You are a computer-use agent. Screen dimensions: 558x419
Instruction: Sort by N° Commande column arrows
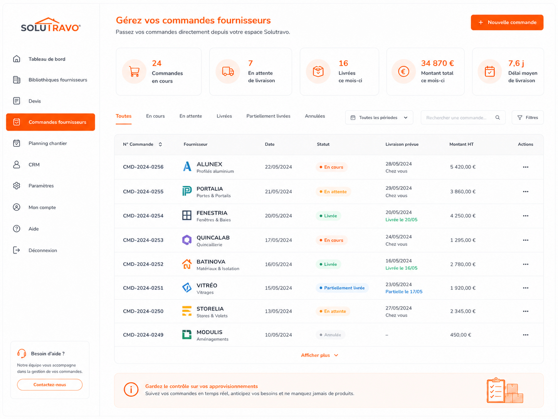pyautogui.click(x=160, y=144)
